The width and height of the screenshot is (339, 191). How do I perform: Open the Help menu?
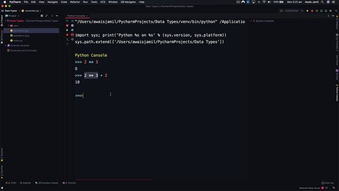pyautogui.click(x=141, y=2)
